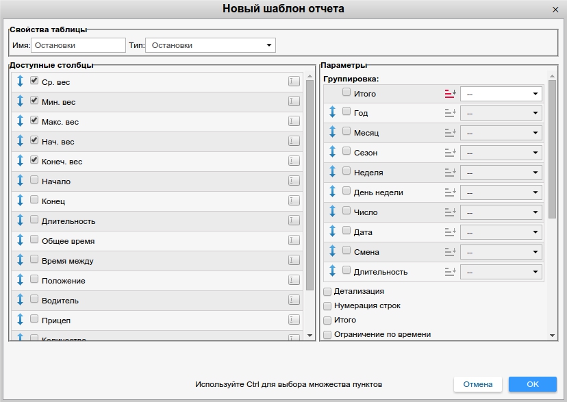Check the Нумерация строк option

coord(327,306)
